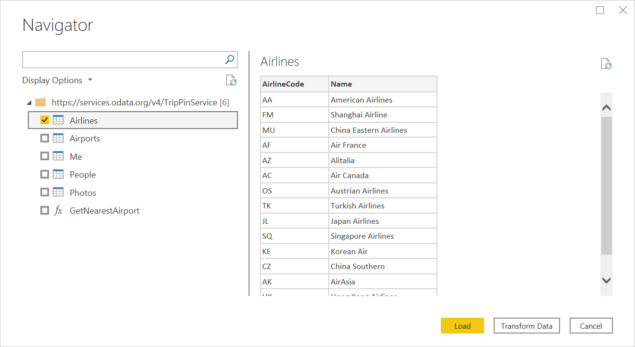
Task: Click the Airports table icon
Action: click(x=58, y=139)
